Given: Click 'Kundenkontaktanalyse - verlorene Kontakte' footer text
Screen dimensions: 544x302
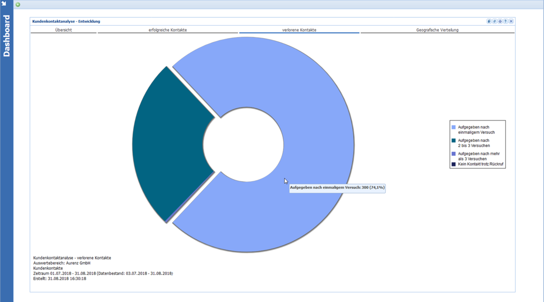Looking at the screenshot, I should point(72,258).
